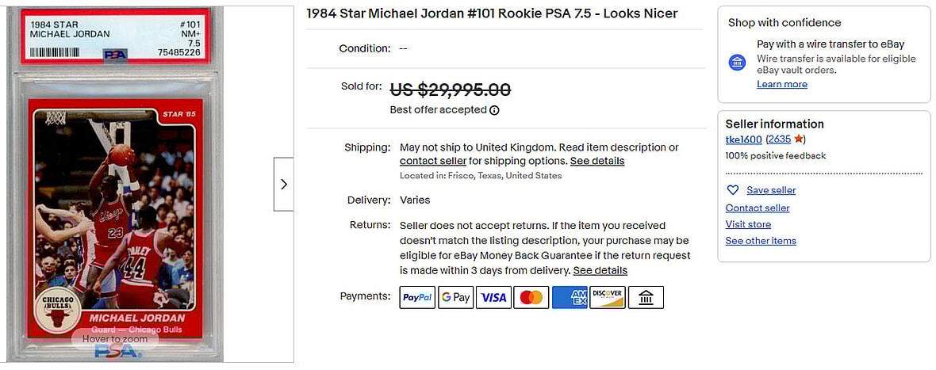Image resolution: width=936 pixels, height=370 pixels.
Task: Open See details for shipping options
Action: point(597,161)
